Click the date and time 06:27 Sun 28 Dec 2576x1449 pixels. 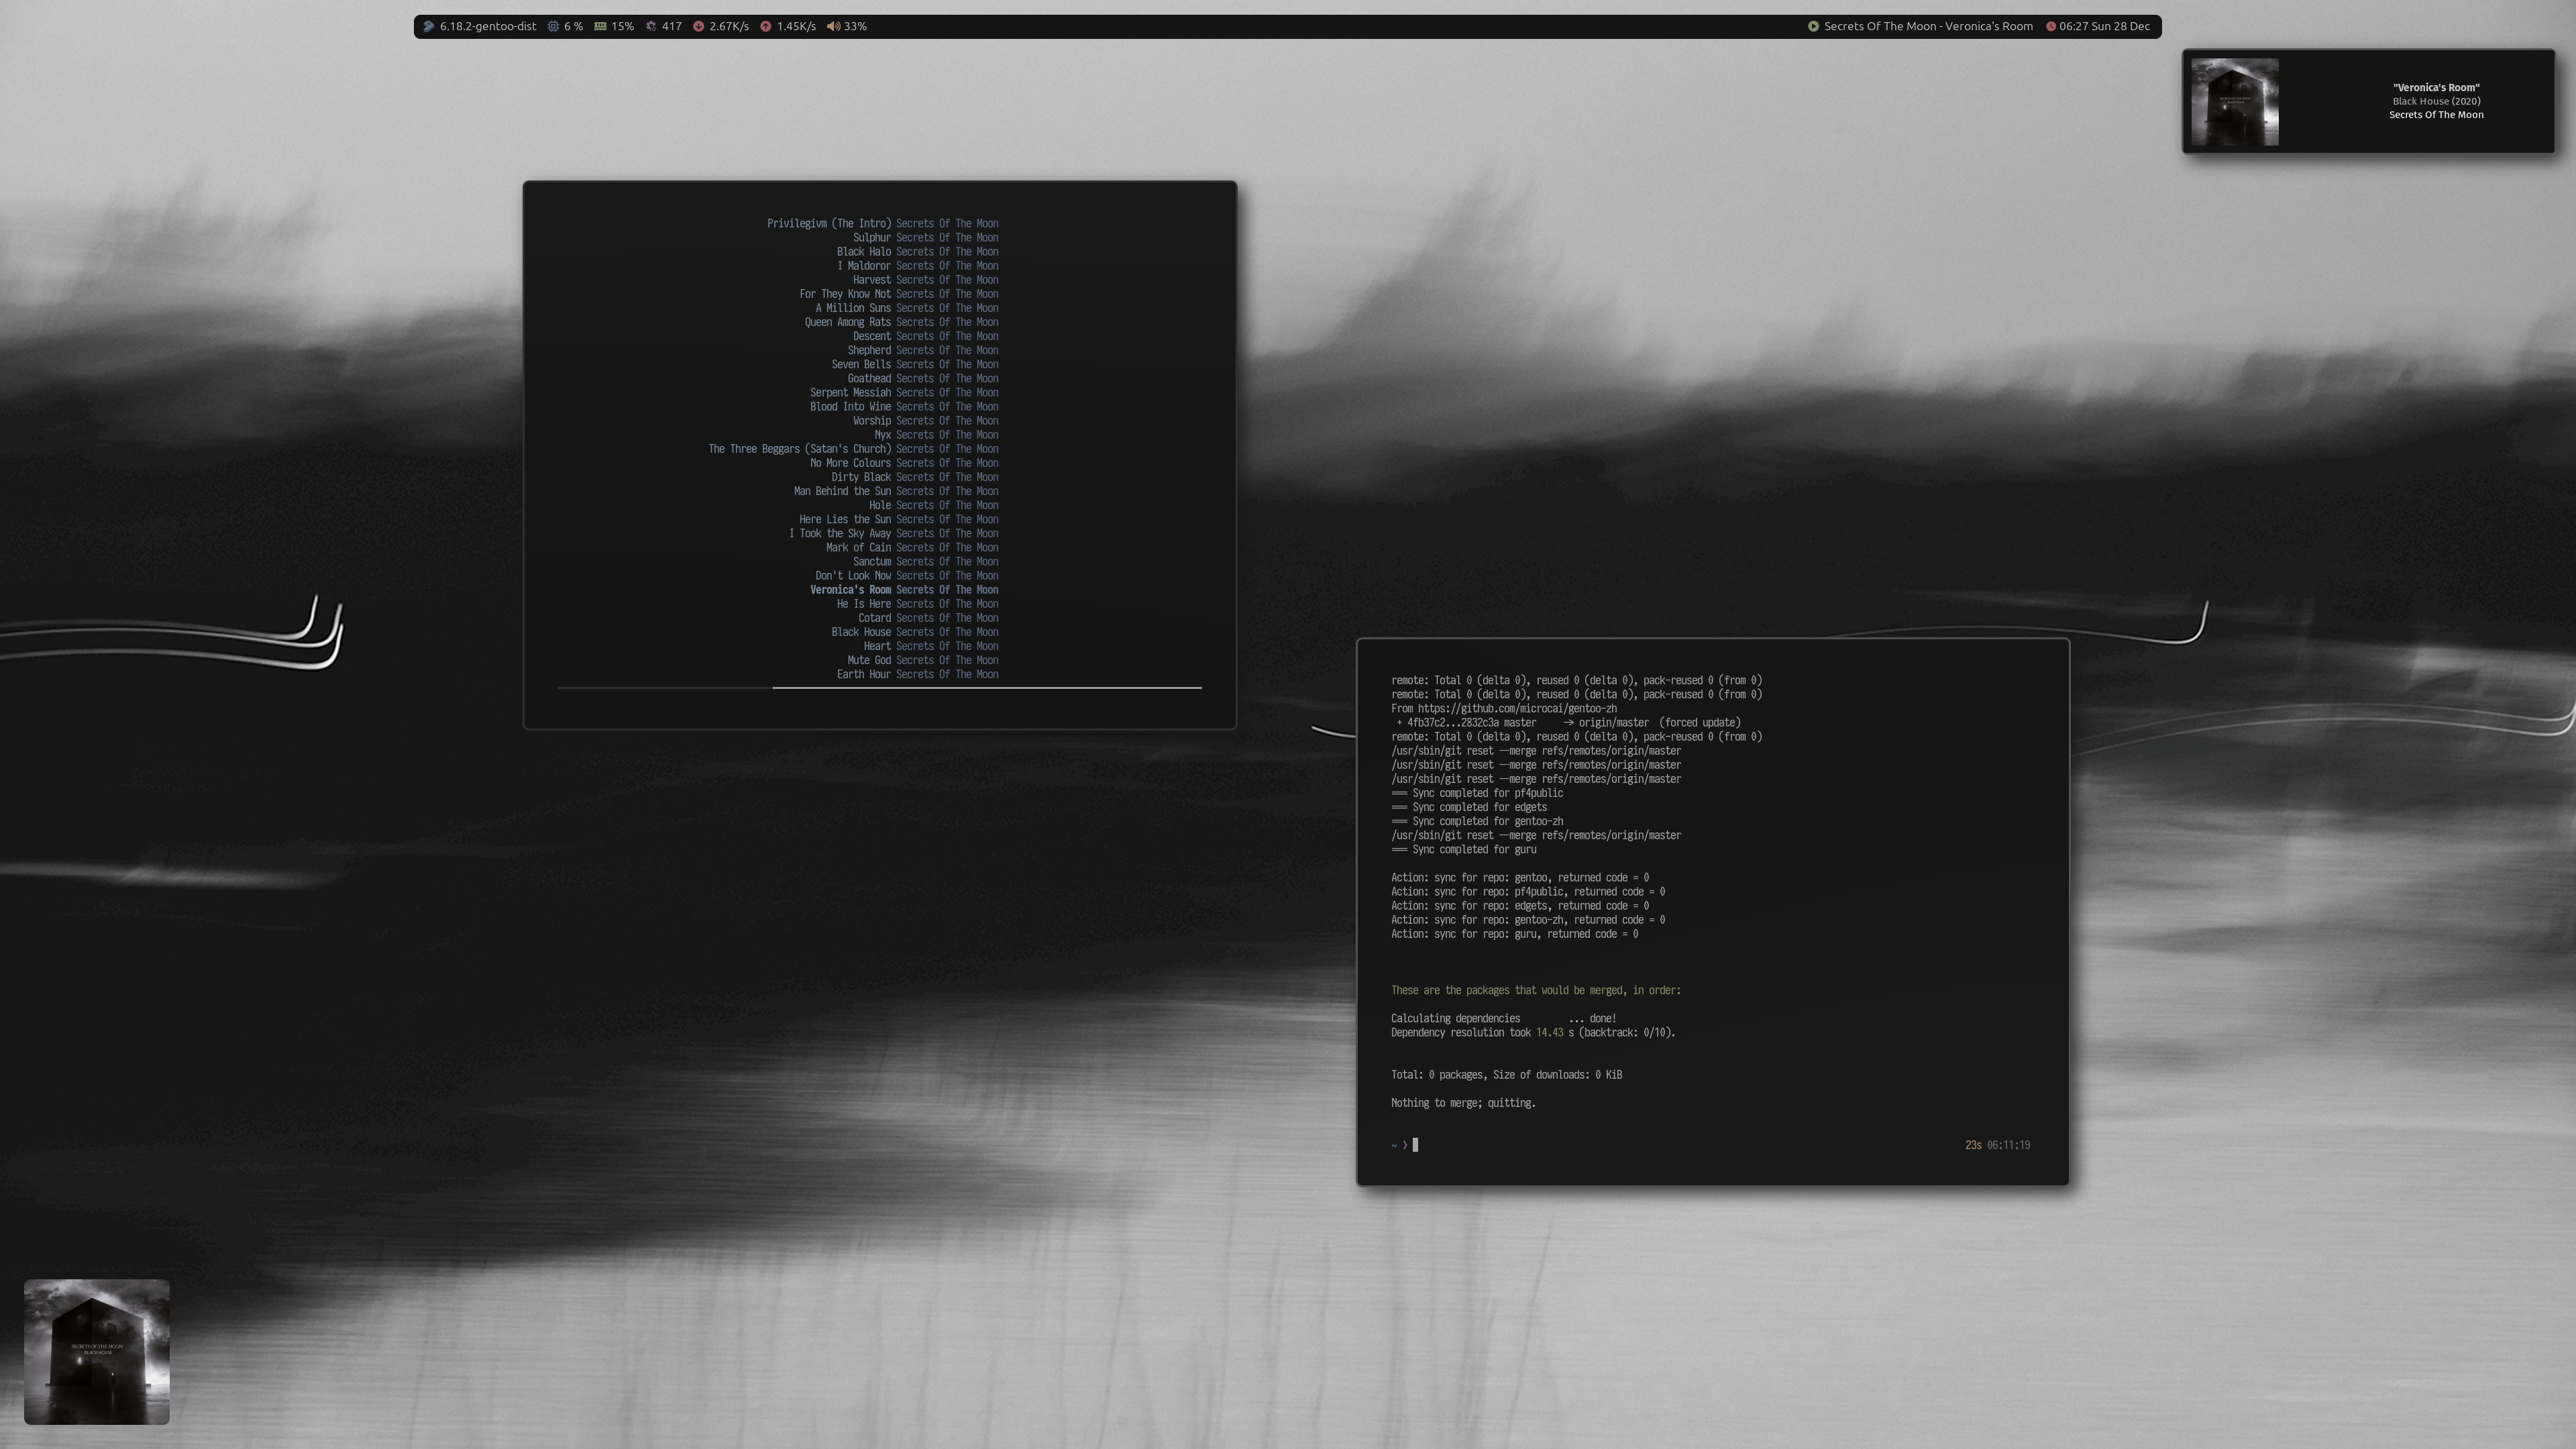coord(2104,27)
